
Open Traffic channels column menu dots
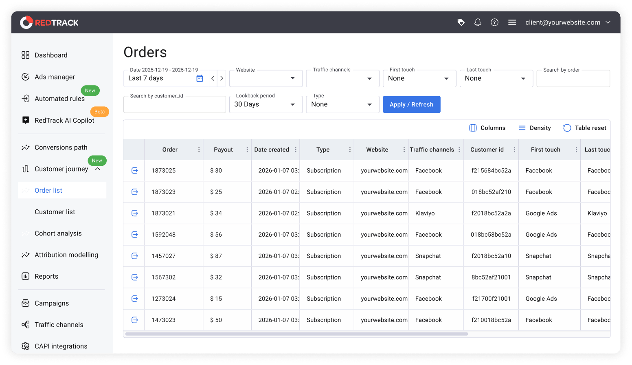pyautogui.click(x=459, y=150)
